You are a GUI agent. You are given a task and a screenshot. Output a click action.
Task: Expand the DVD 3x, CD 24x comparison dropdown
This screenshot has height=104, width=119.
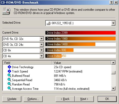click(41, 44)
